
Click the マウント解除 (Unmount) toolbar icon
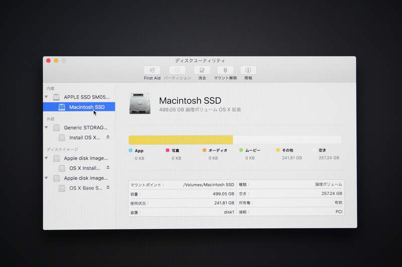coord(225,71)
